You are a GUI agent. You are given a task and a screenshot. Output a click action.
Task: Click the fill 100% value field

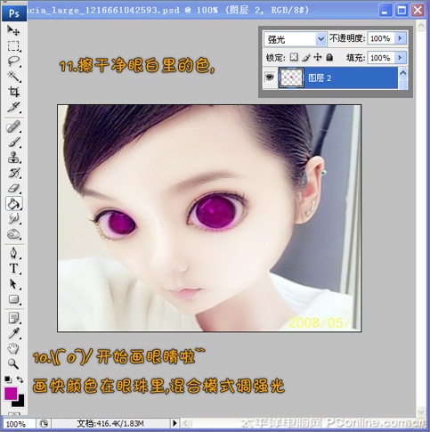click(x=381, y=57)
